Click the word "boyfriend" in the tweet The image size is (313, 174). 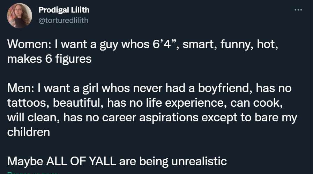[225, 88]
